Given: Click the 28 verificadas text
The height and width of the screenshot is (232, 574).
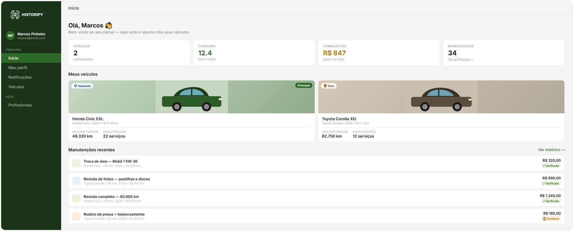Looking at the screenshot, I should tap(461, 59).
